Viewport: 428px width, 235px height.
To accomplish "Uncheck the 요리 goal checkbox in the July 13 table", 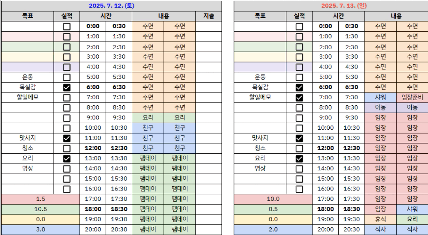I will coord(299,159).
